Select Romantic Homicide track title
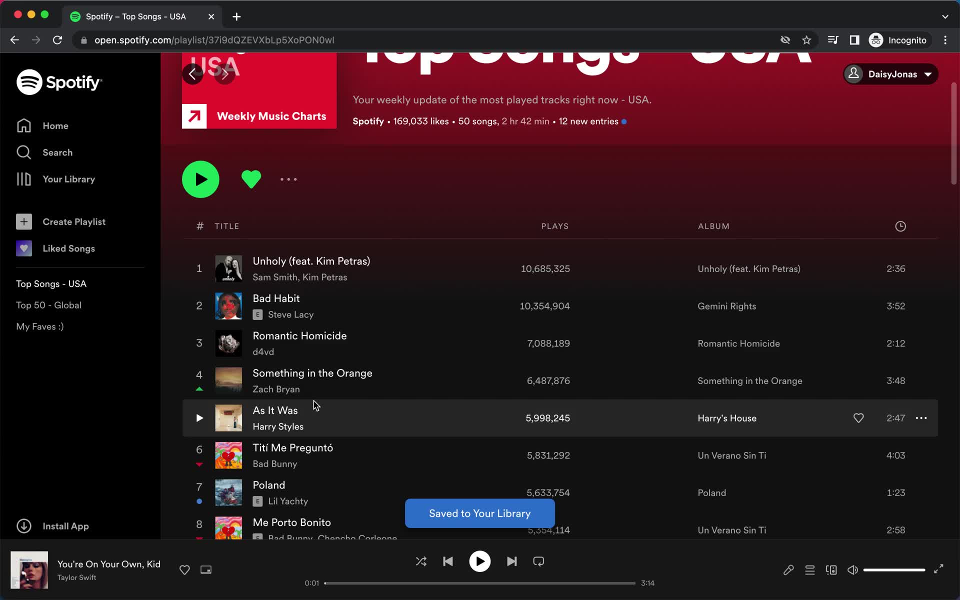The width and height of the screenshot is (960, 600). point(299,335)
